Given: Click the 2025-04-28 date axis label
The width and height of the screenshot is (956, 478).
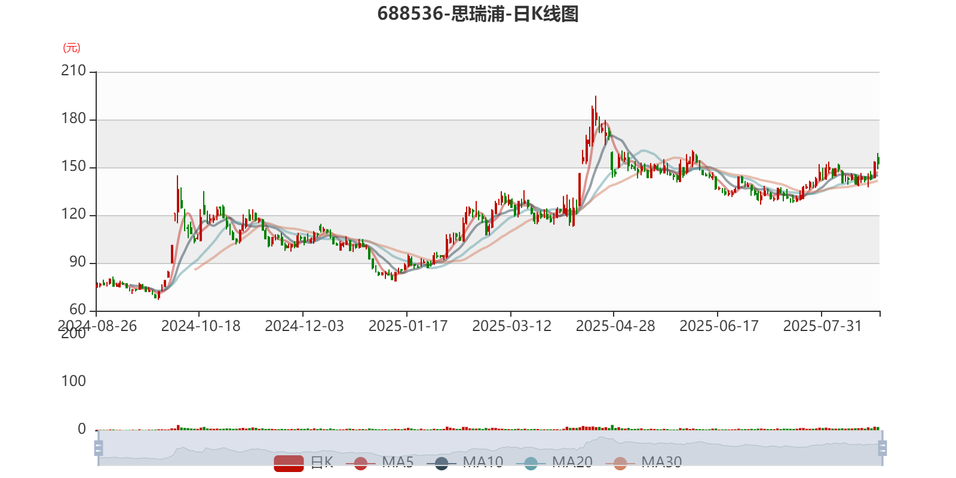Looking at the screenshot, I should tap(615, 326).
